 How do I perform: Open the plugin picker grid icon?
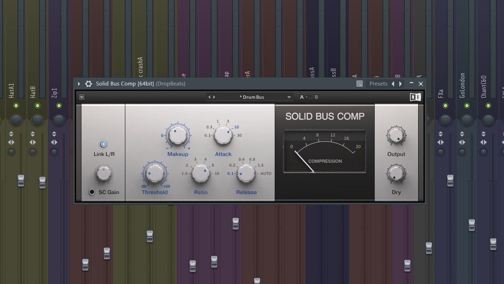[x=360, y=84]
